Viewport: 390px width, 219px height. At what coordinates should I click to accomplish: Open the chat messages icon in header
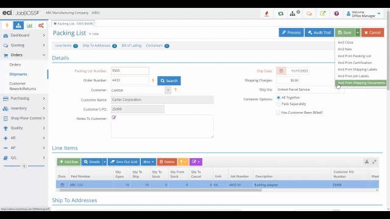[x=309, y=13]
